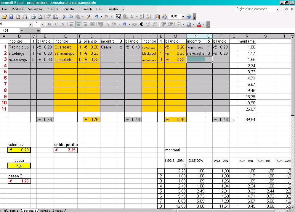Click the Copy icon
Image resolution: width=295 pixels, height=212 pixels.
click(71, 17)
